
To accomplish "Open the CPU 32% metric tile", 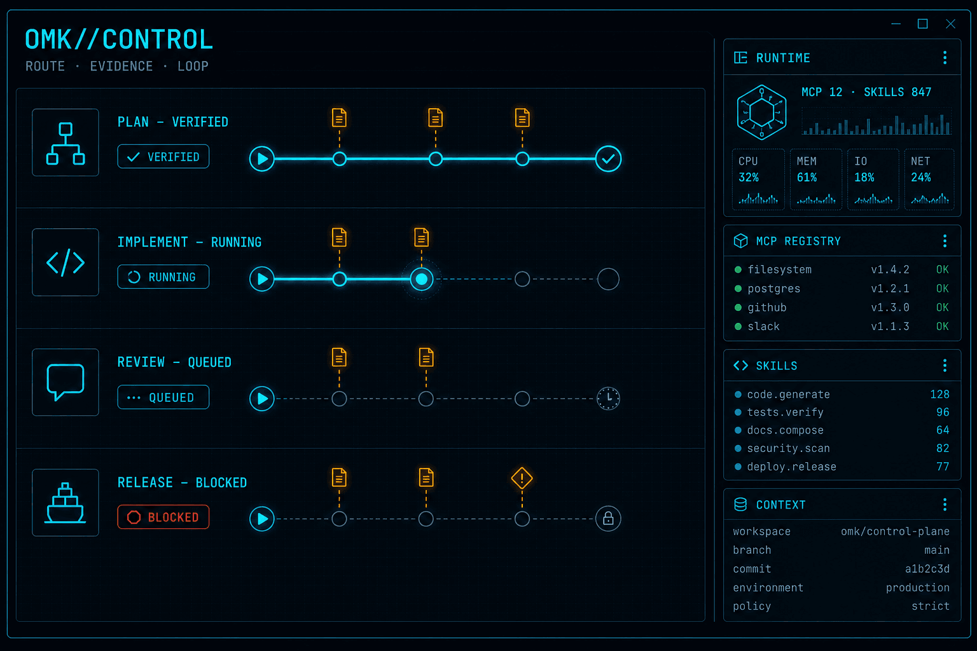I will (759, 179).
